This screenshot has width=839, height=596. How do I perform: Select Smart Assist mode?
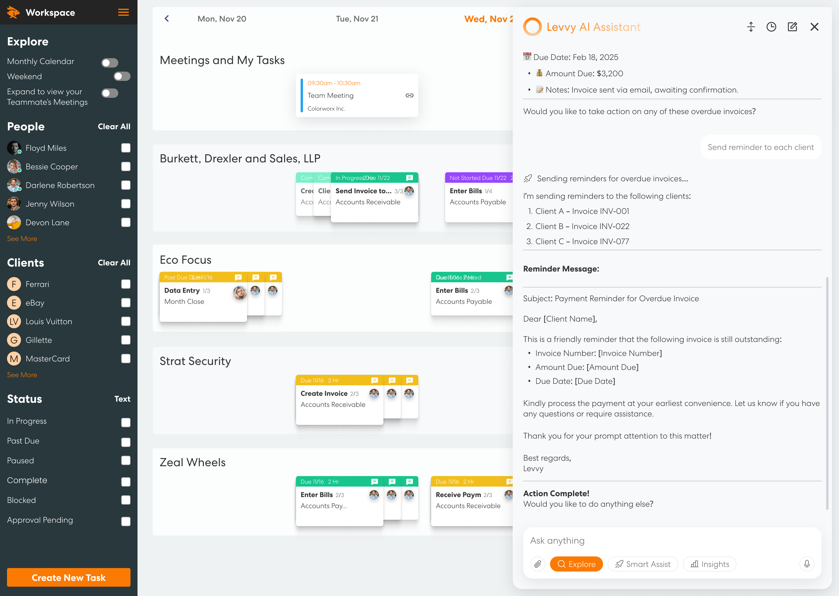(642, 564)
